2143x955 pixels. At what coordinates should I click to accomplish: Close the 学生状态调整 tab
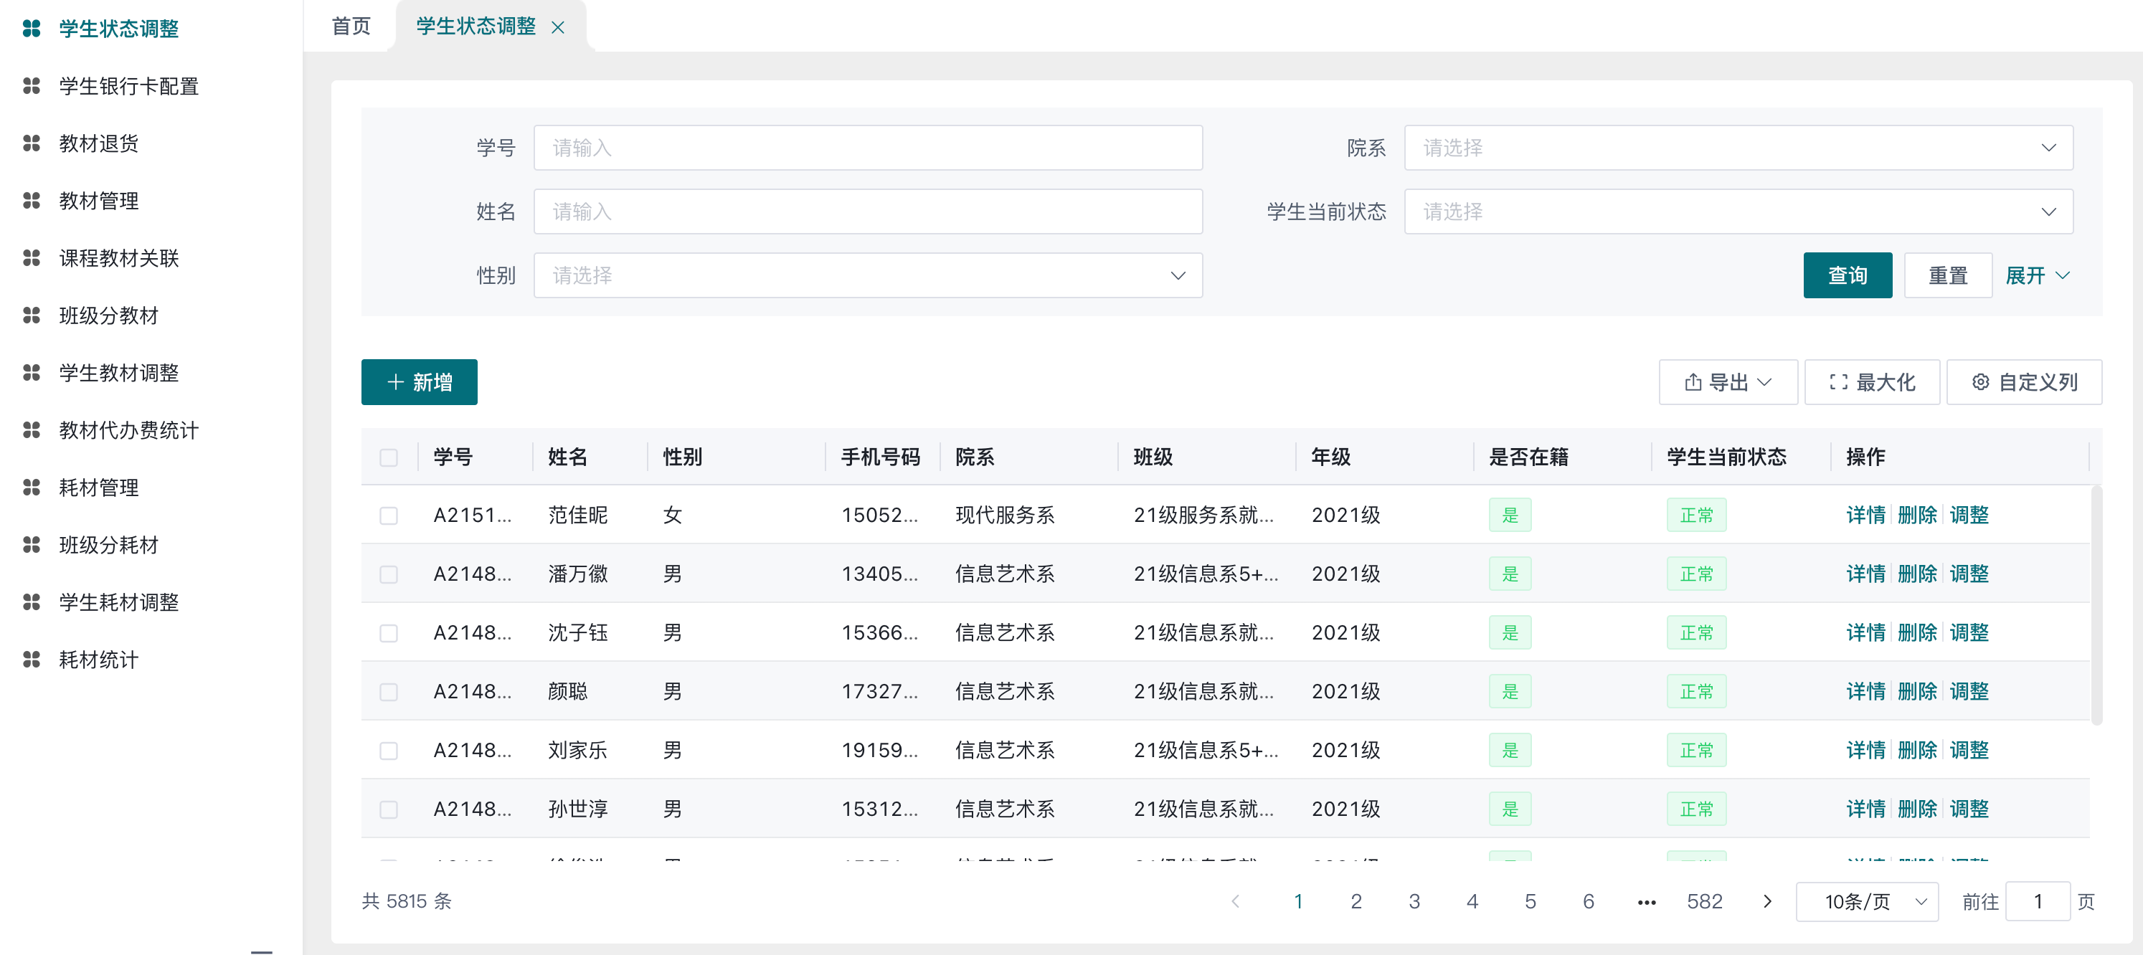pos(558,27)
